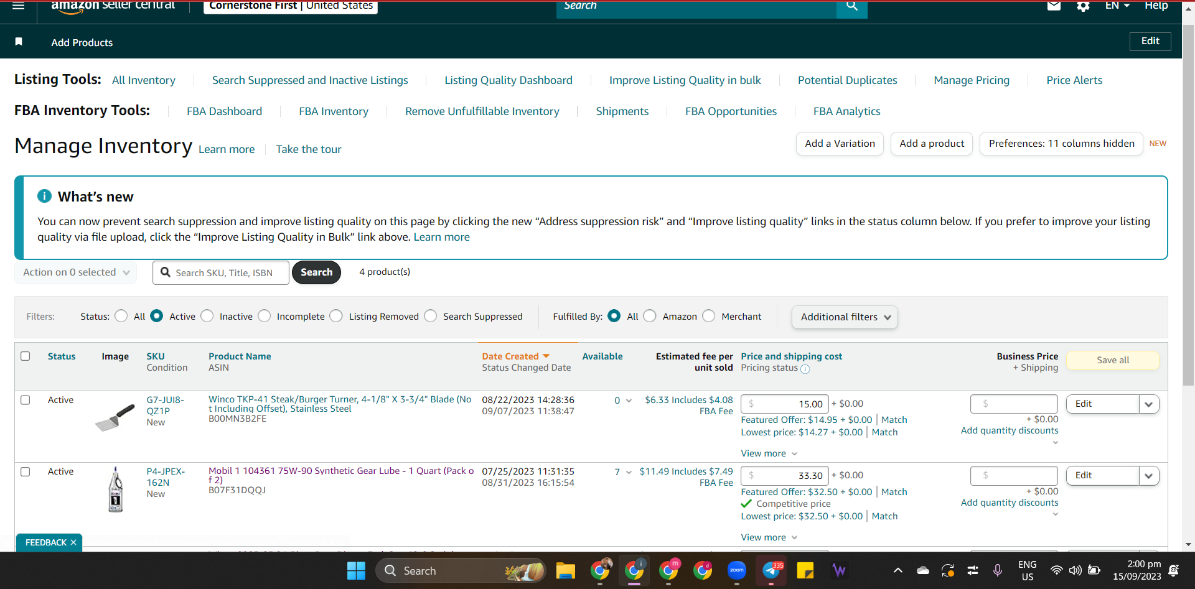Open Search Suppressed and Inactive Listings
The width and height of the screenshot is (1195, 589).
(x=310, y=80)
